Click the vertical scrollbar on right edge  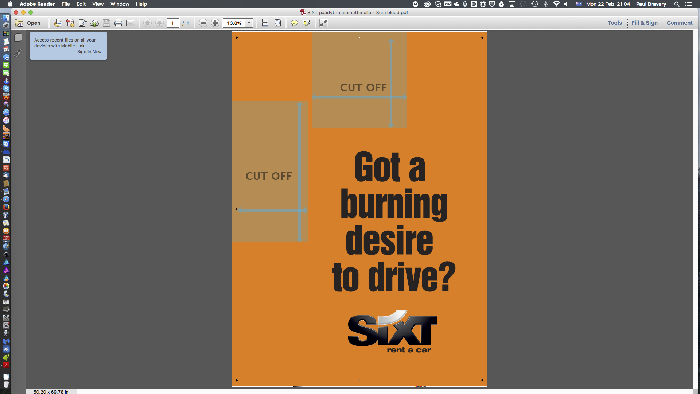pyautogui.click(x=696, y=209)
